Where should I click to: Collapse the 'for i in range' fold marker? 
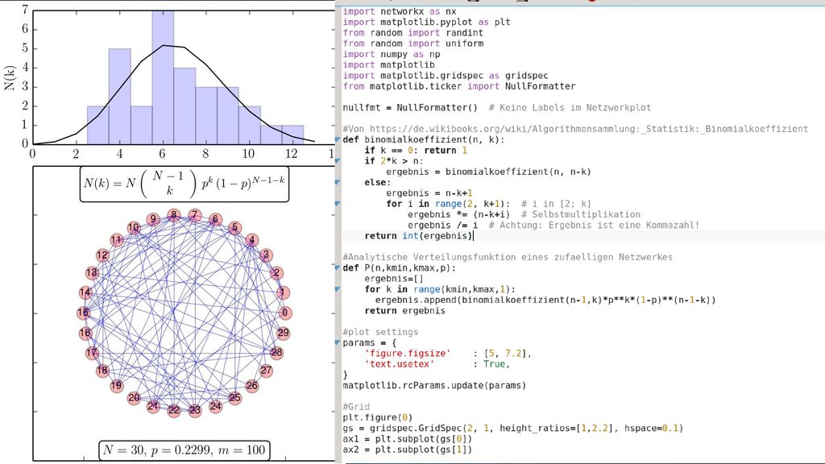coord(338,204)
